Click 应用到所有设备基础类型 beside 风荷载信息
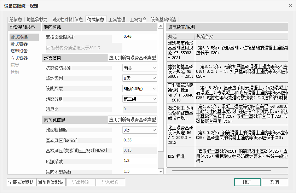This screenshot has width=296, height=193. coord(132,120)
